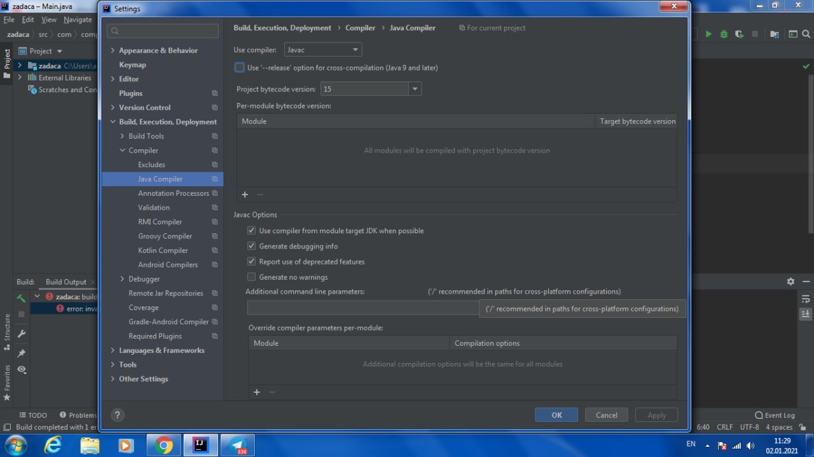
Task: Collapse the Compiler node
Action: click(x=122, y=151)
